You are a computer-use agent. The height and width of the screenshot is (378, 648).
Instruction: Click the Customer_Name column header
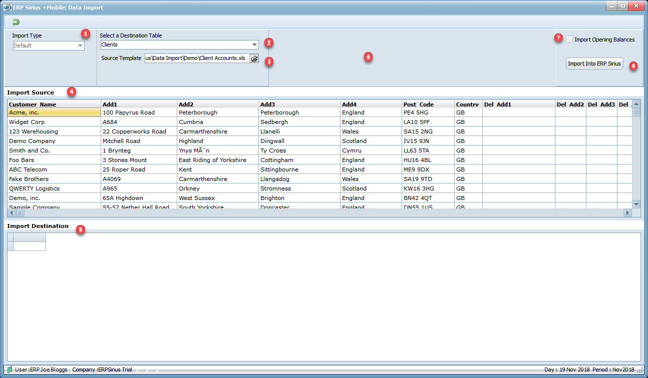pos(54,104)
